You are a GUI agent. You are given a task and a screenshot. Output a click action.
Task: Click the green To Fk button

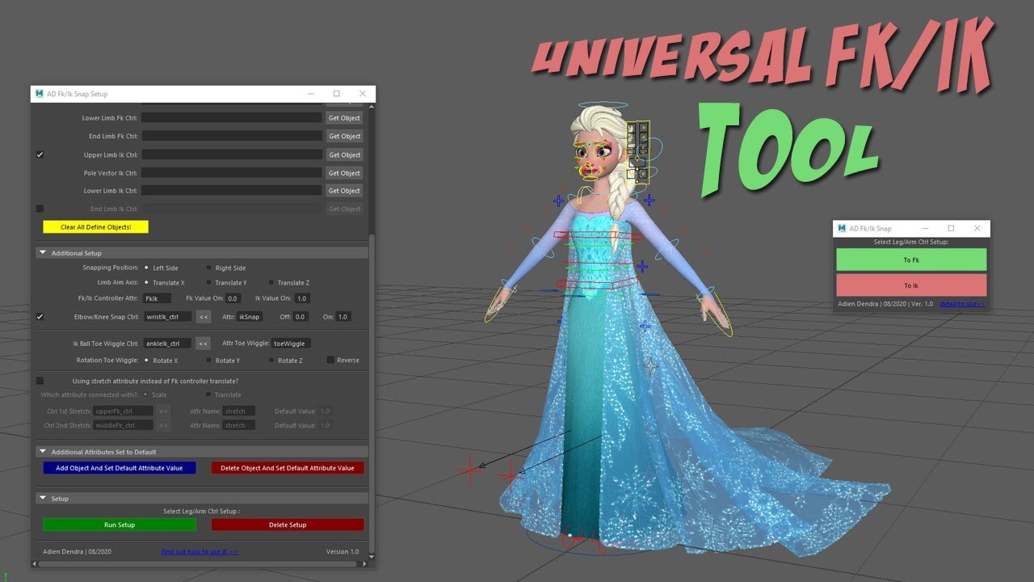coord(911,259)
